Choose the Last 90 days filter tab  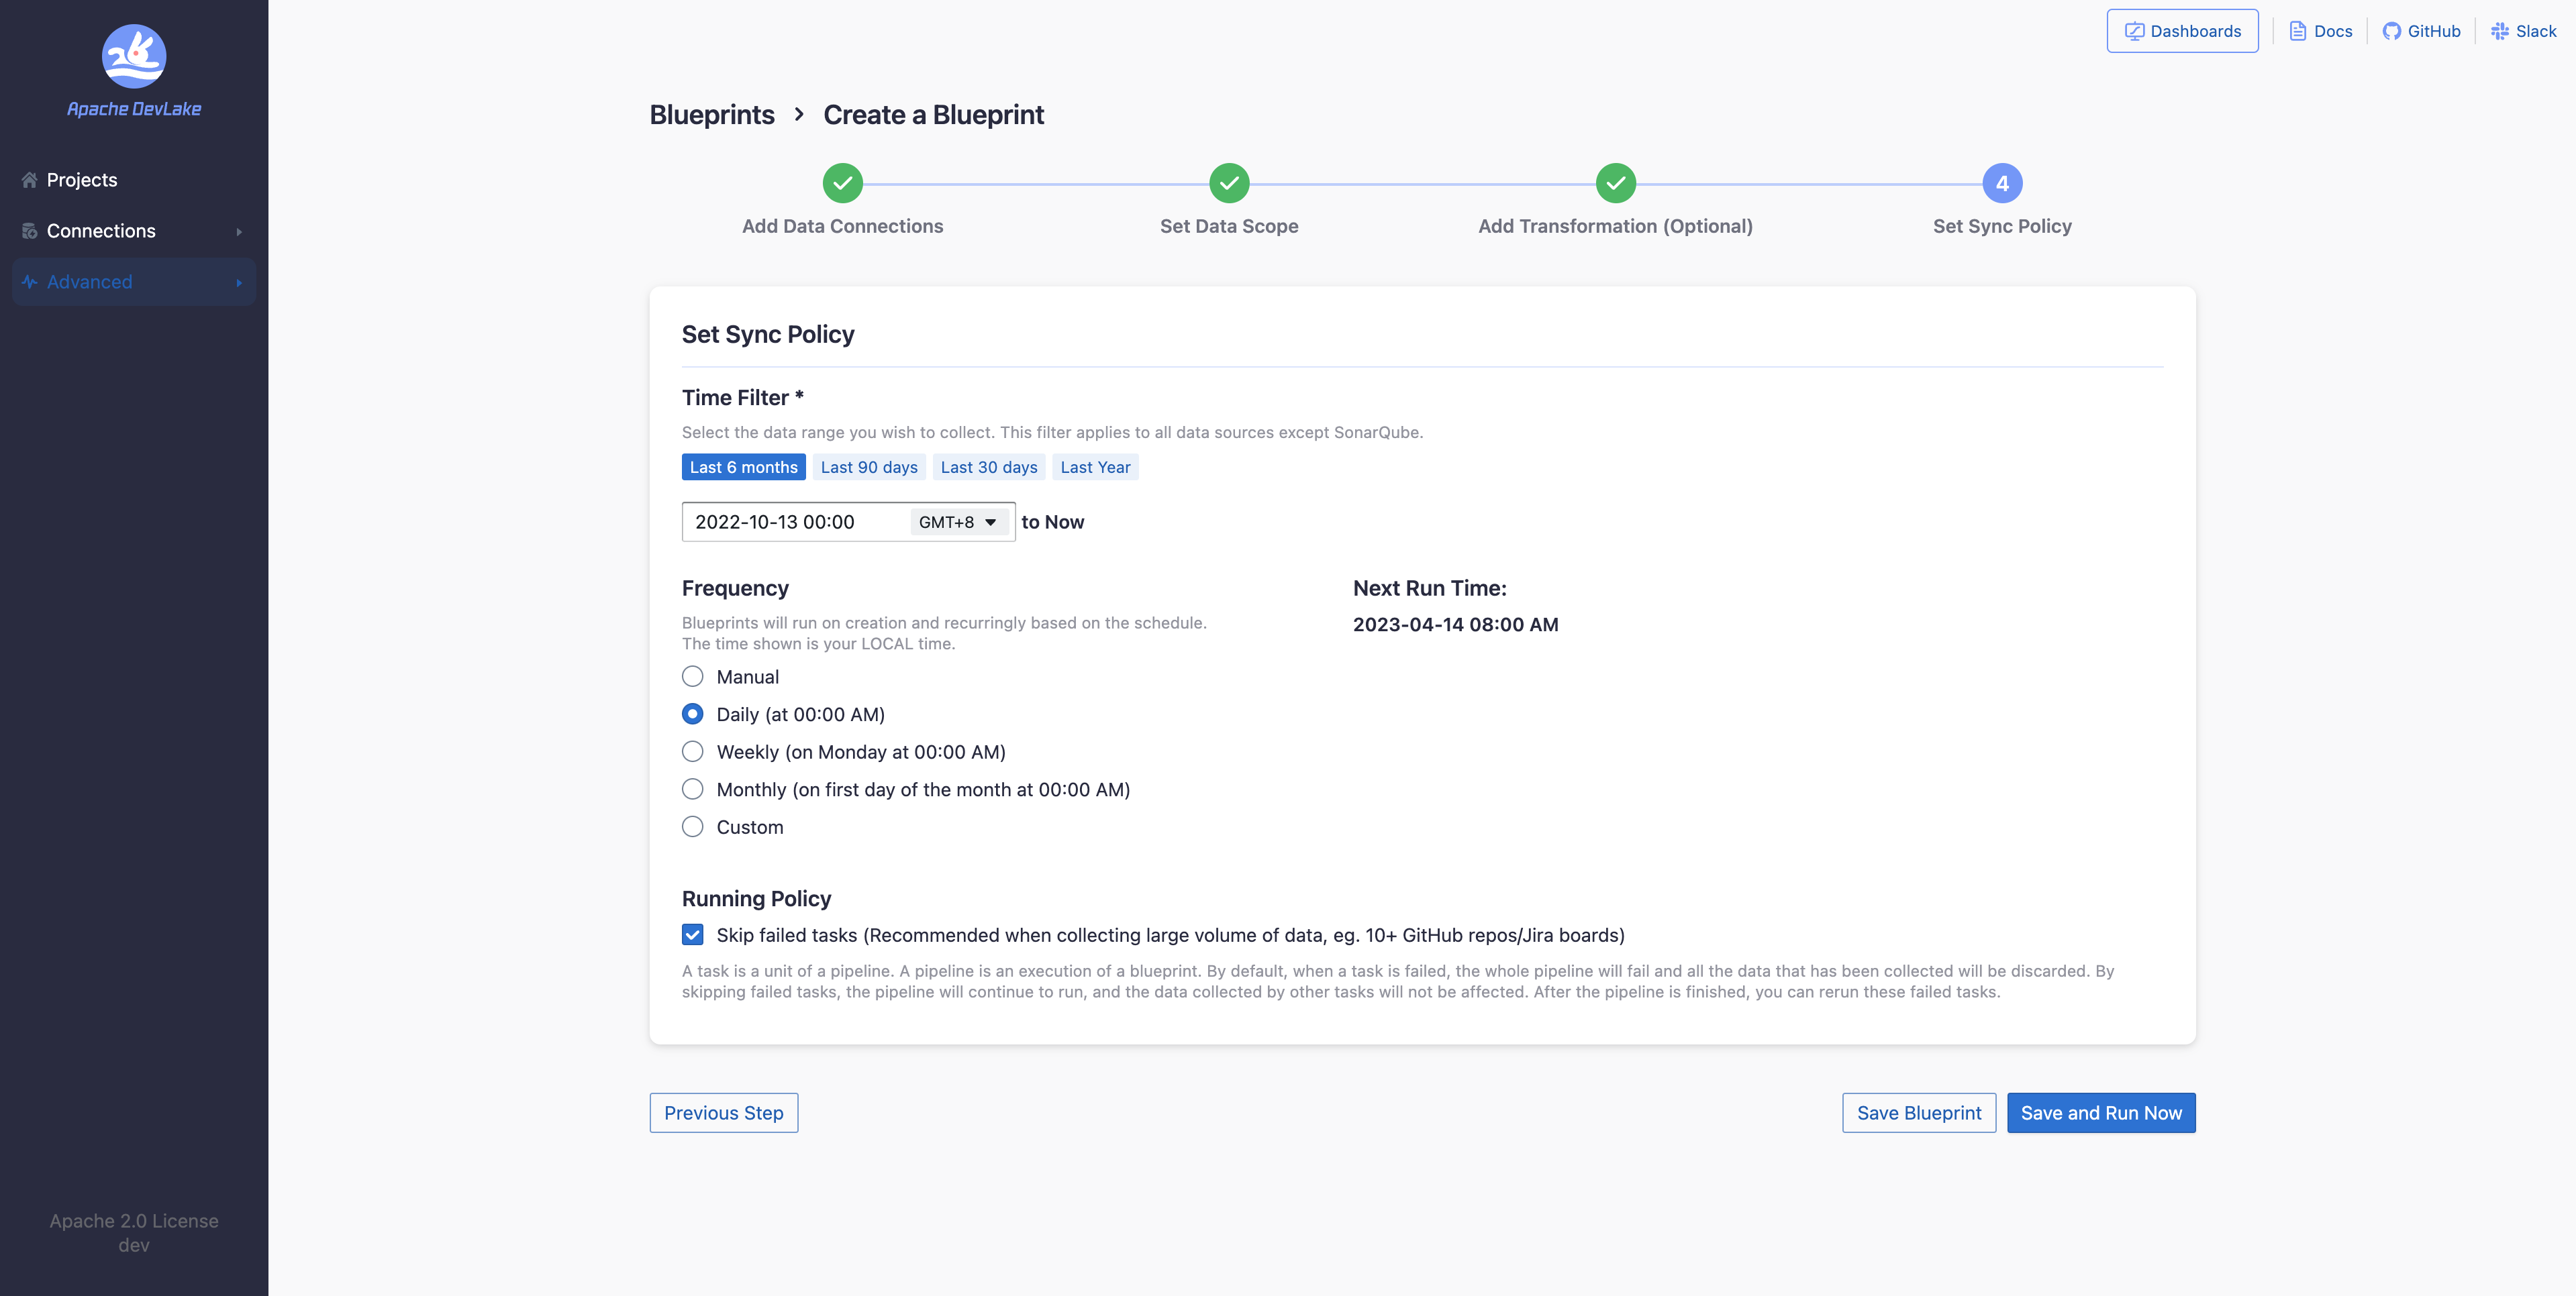coord(868,467)
